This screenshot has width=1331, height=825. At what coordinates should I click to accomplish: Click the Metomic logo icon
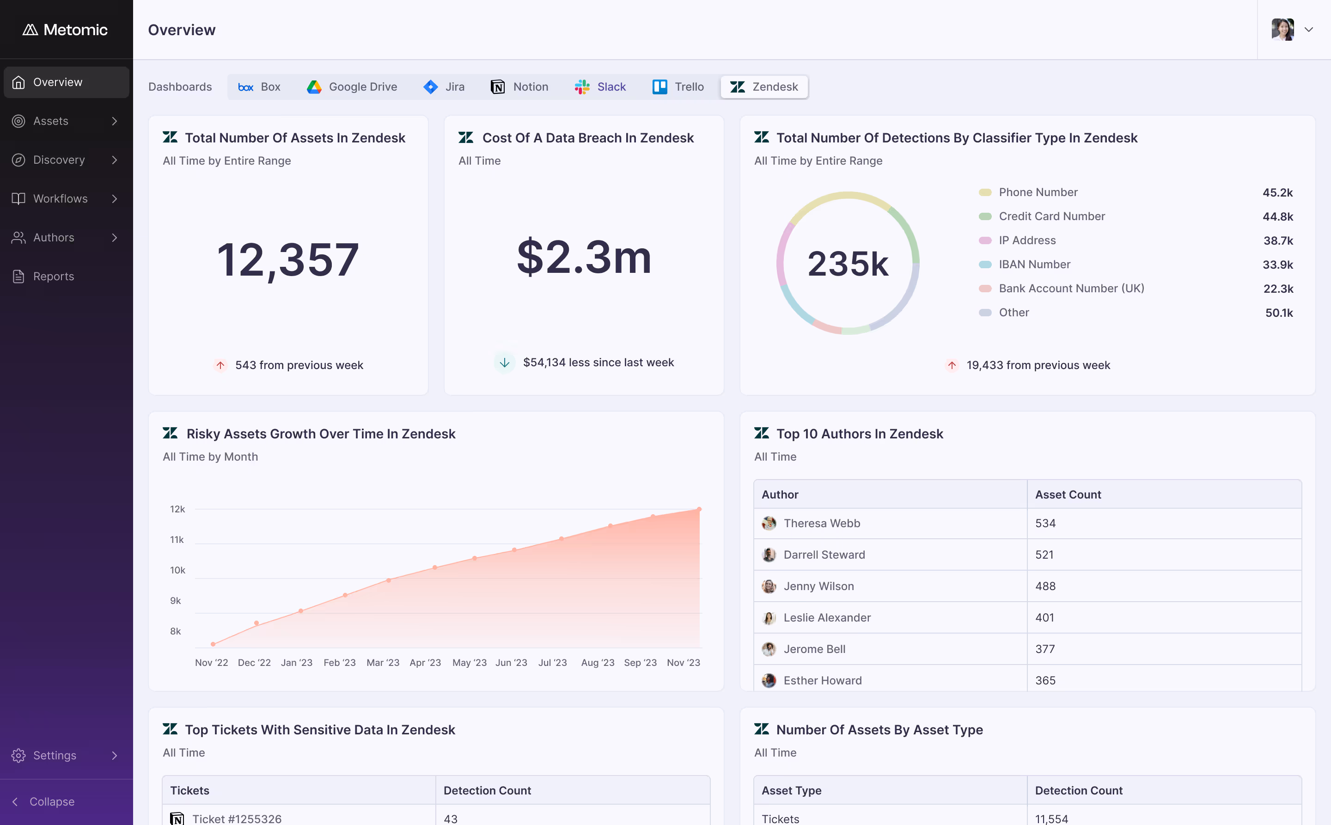(30, 30)
